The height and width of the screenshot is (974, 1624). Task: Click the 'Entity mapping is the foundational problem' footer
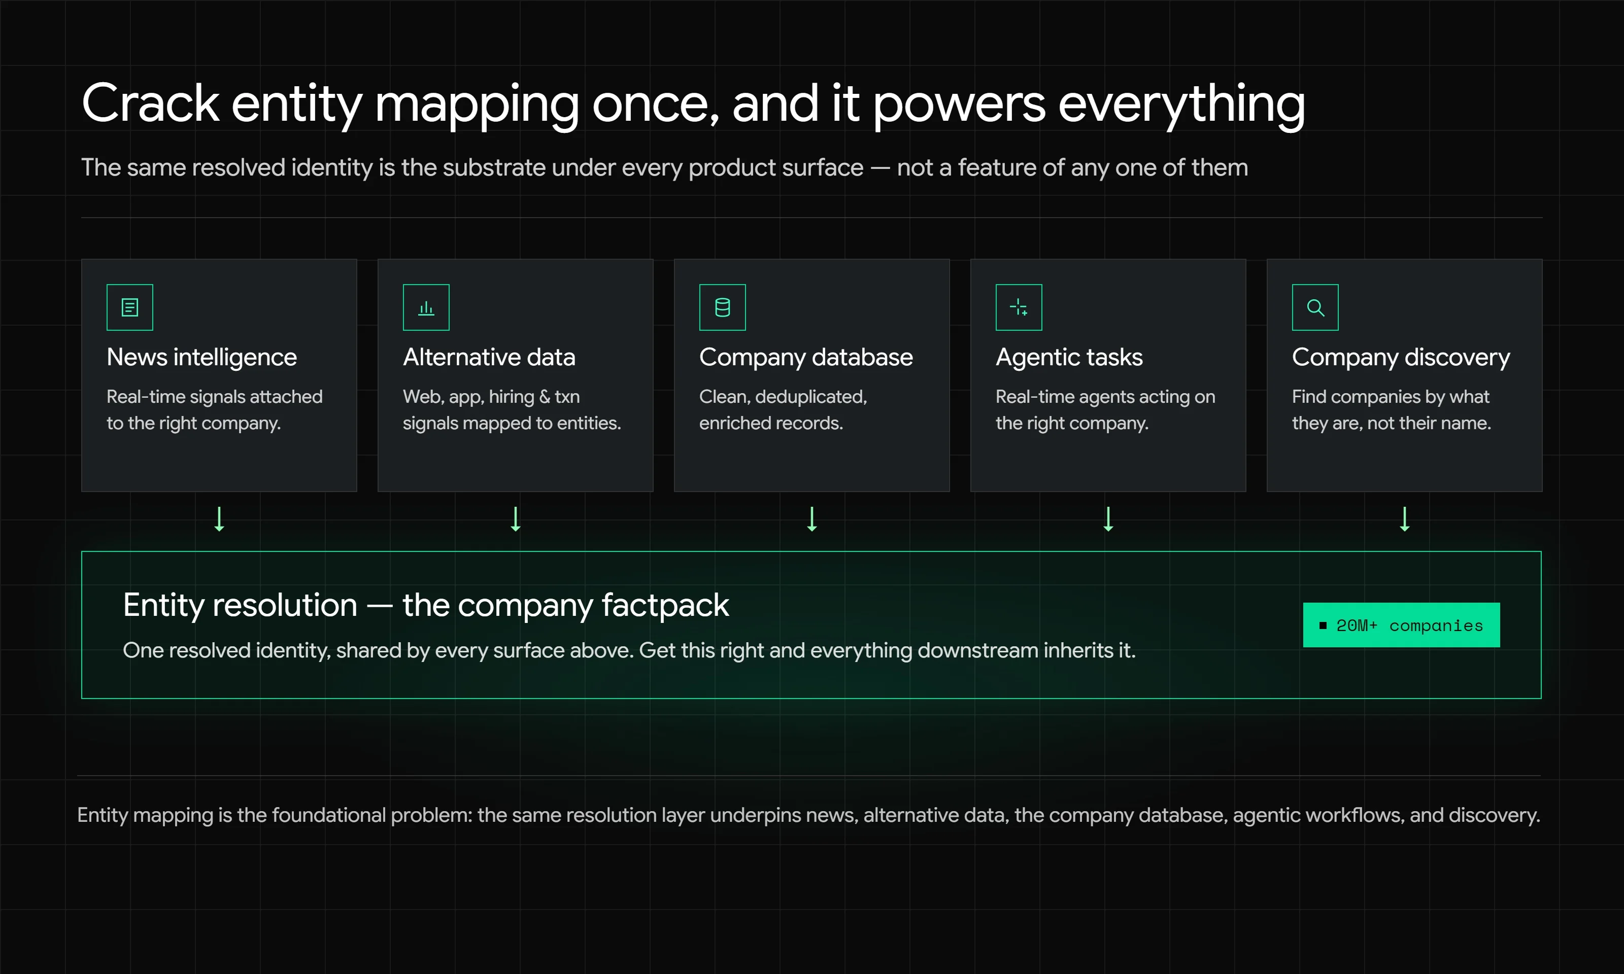tap(809, 815)
